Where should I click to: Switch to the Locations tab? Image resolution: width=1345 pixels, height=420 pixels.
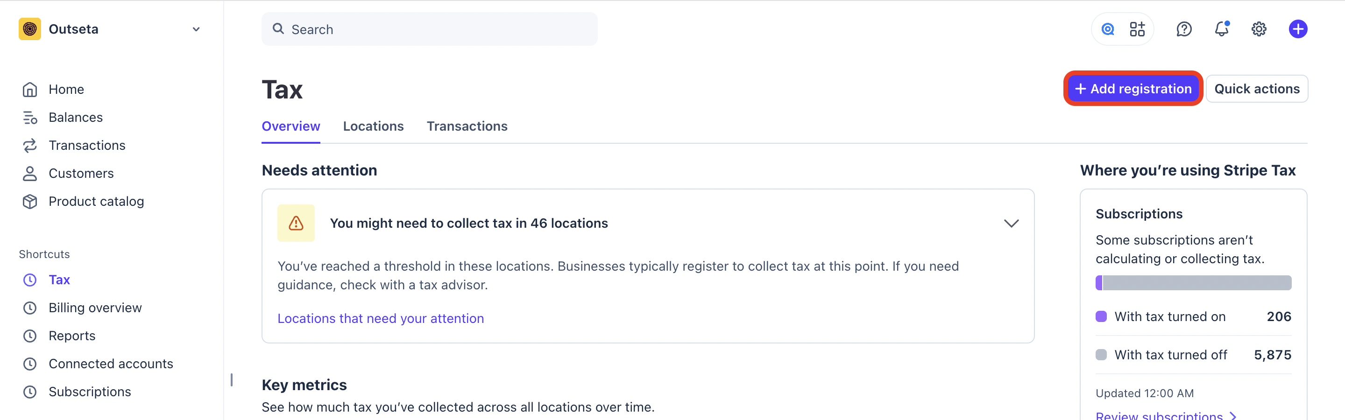pyautogui.click(x=373, y=126)
